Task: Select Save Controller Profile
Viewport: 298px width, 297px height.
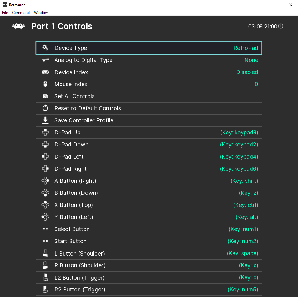Action: [149, 120]
